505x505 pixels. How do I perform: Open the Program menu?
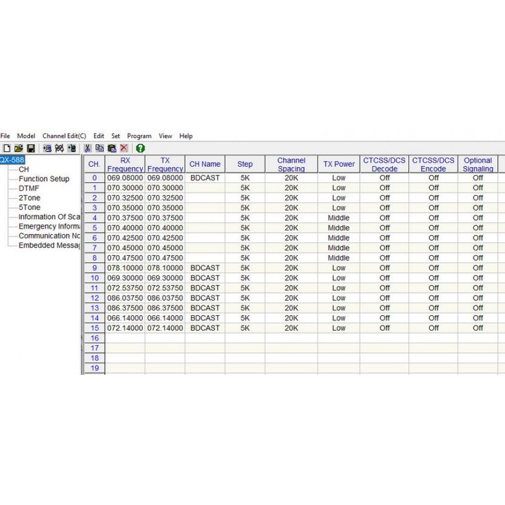click(x=139, y=136)
